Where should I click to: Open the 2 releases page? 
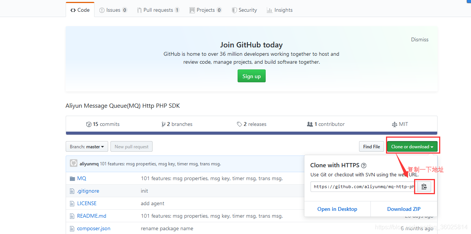click(252, 124)
